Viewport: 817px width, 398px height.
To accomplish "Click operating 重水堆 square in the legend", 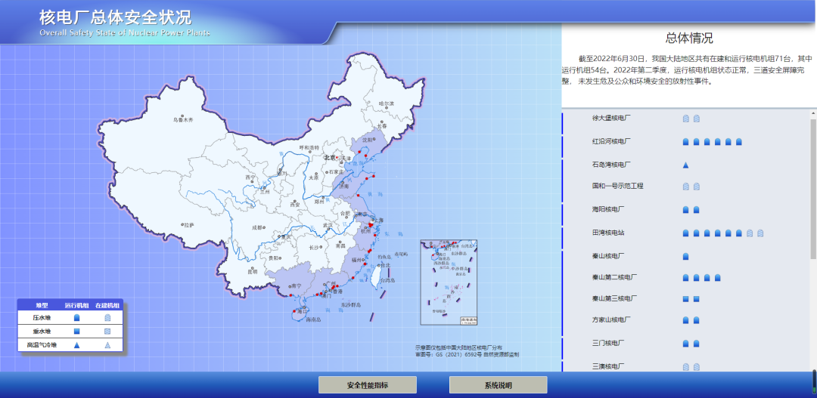I will click(76, 332).
